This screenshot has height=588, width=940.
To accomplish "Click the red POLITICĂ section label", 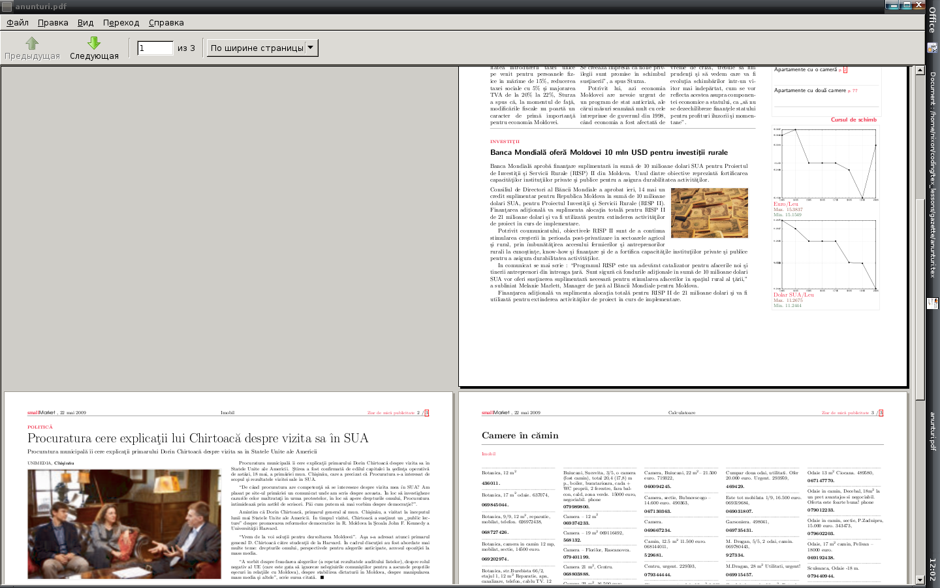I will pos(40,427).
